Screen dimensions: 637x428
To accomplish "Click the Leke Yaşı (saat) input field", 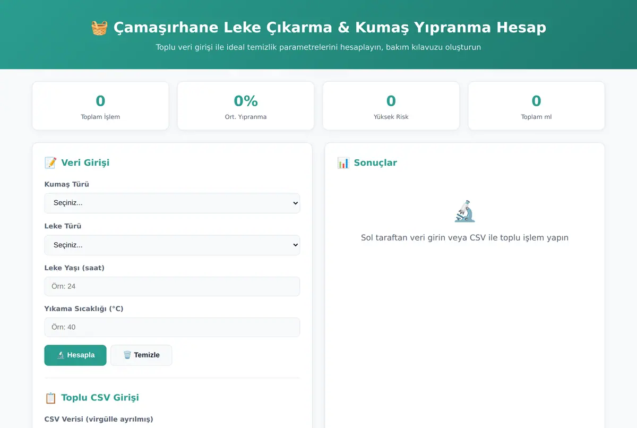I will coord(172,286).
